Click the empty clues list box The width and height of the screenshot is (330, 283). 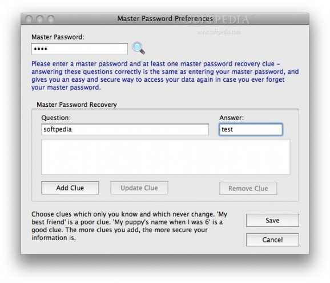point(166,157)
